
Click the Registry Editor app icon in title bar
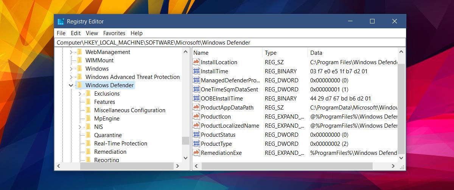[61, 22]
